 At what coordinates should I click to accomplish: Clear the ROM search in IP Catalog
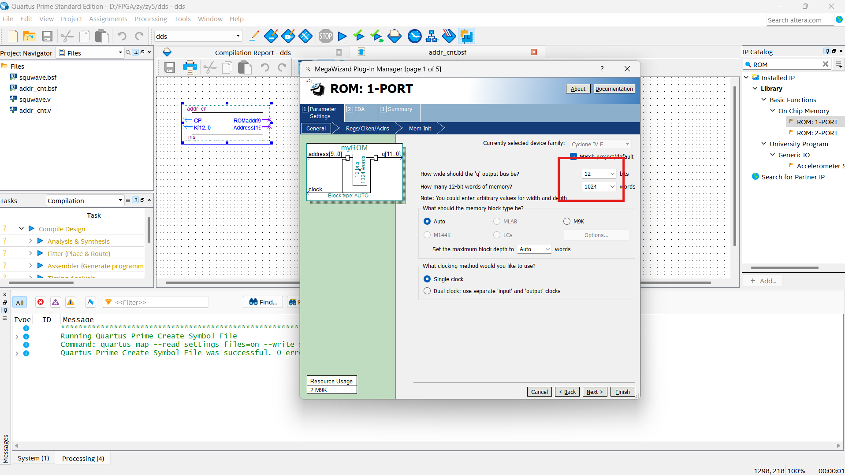click(x=826, y=64)
